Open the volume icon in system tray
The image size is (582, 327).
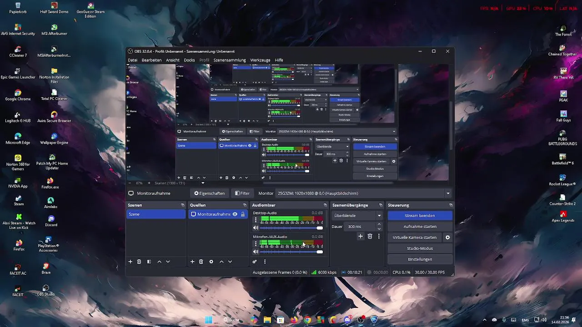(544, 320)
